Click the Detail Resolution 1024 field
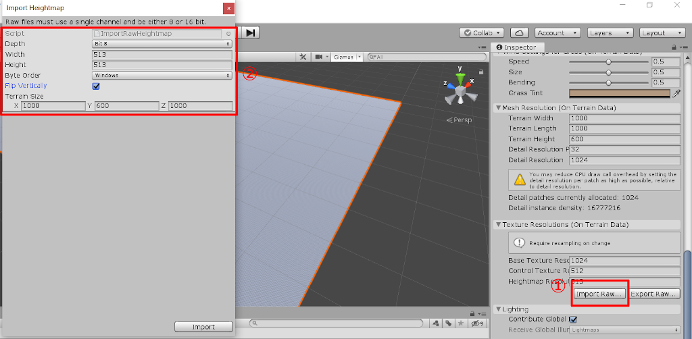Viewport: 692px width, 339px height. click(624, 160)
